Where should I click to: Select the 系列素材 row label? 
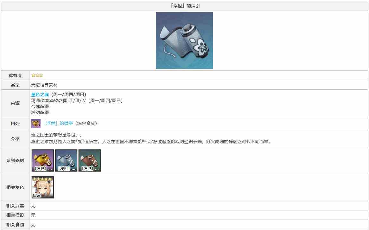pos(15,161)
